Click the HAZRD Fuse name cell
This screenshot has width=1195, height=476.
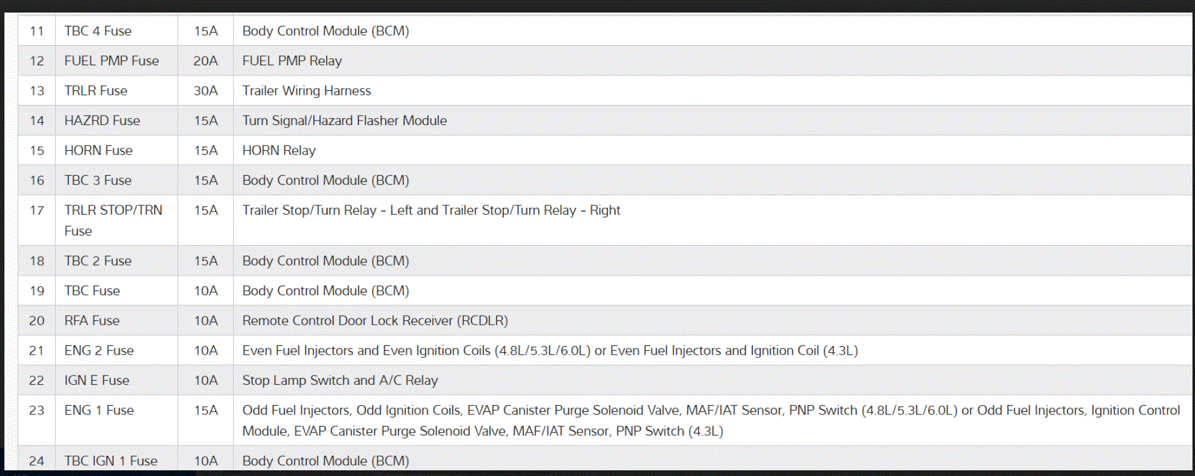click(x=102, y=121)
